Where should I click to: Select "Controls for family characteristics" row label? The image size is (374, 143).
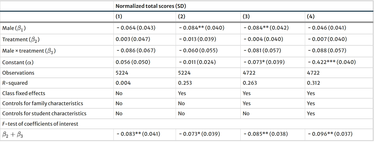43,103
